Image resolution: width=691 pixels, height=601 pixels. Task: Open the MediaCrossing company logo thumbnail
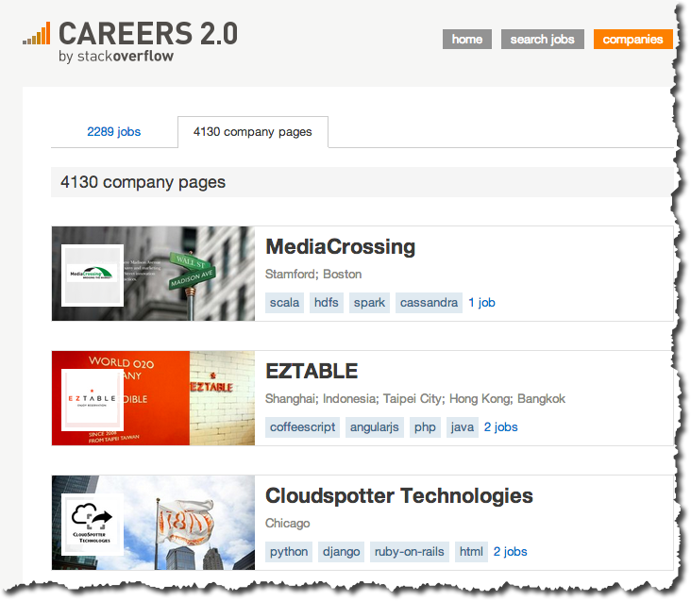click(93, 275)
